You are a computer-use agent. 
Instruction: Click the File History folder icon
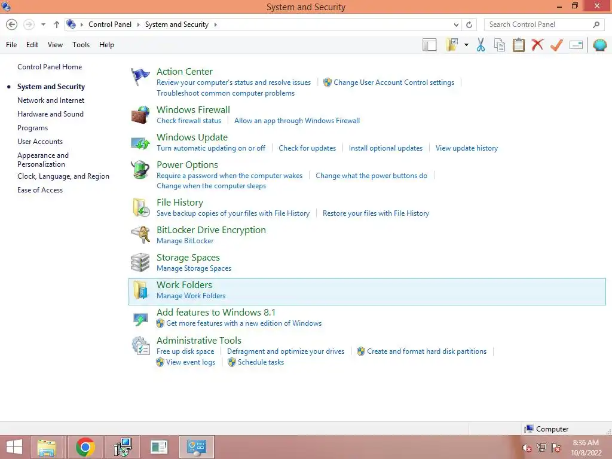141,207
